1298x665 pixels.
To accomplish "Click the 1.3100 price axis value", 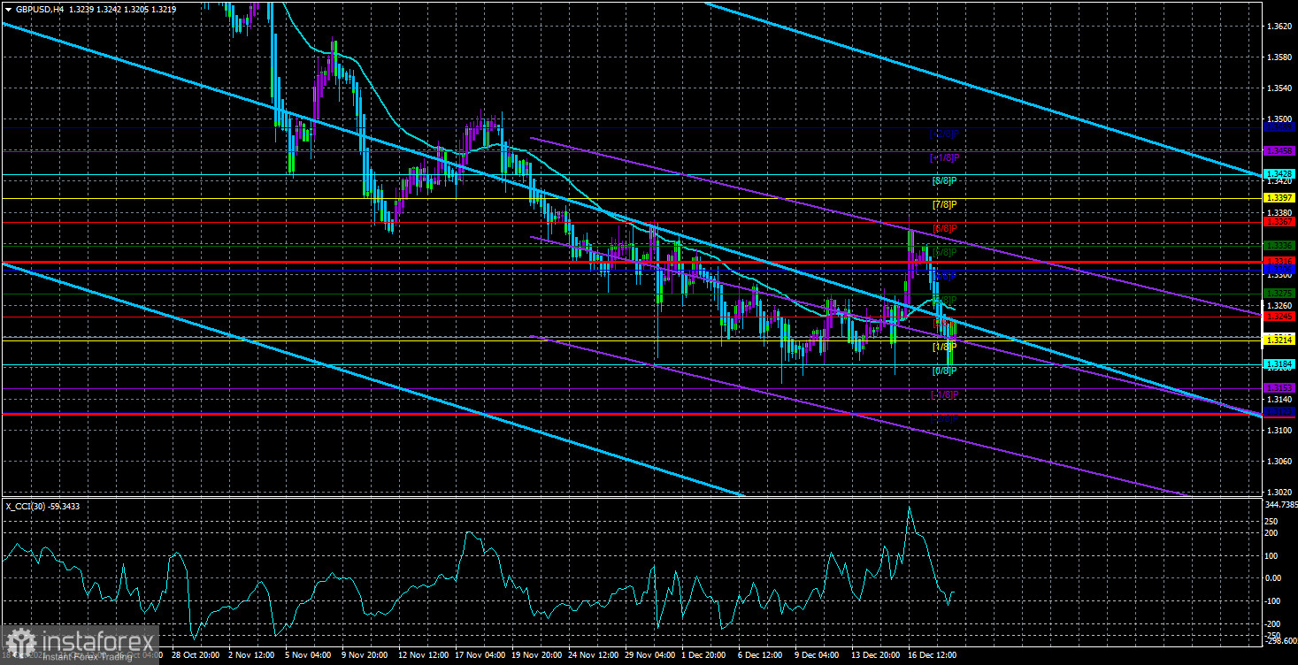I will click(1279, 430).
